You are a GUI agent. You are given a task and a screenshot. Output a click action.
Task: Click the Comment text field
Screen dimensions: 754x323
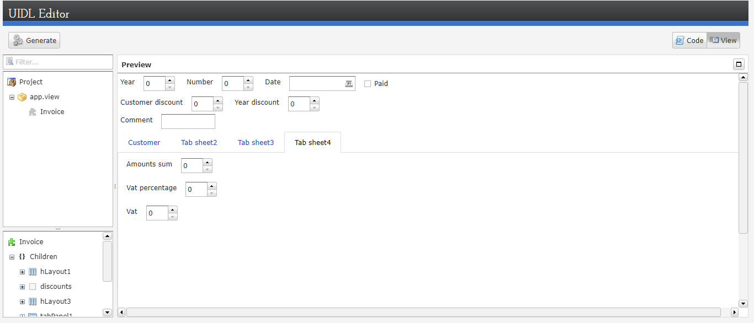188,121
